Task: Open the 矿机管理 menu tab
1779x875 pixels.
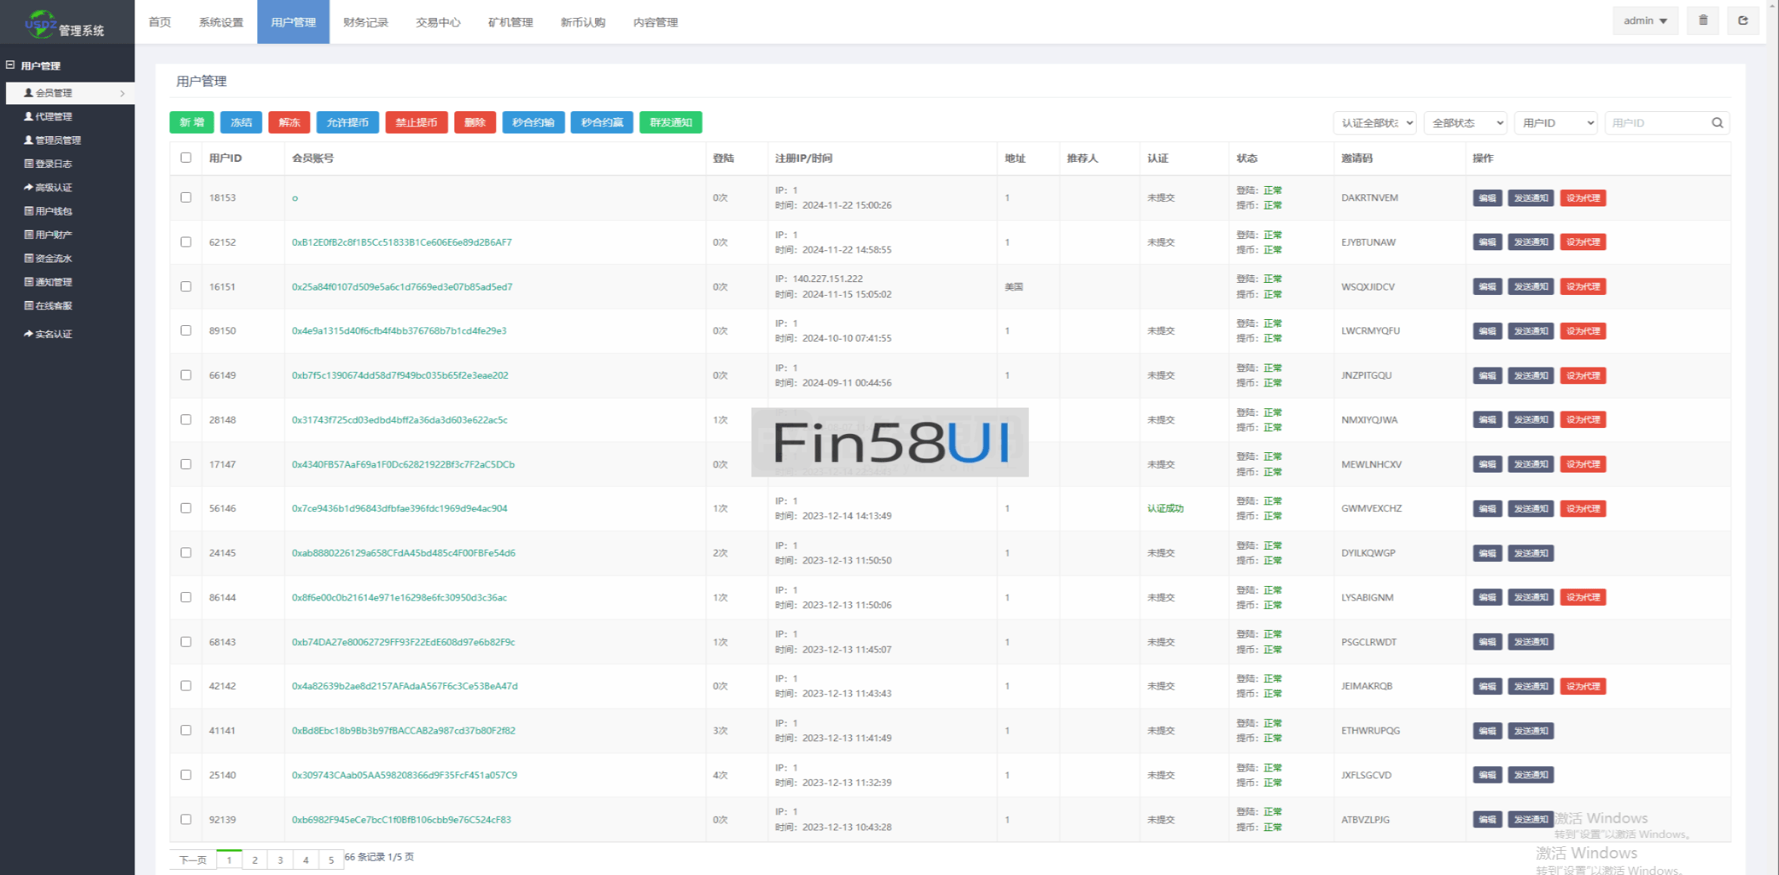Action: (510, 22)
